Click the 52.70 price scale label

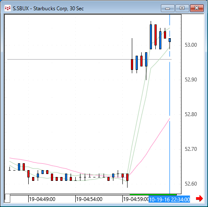(x=191, y=149)
